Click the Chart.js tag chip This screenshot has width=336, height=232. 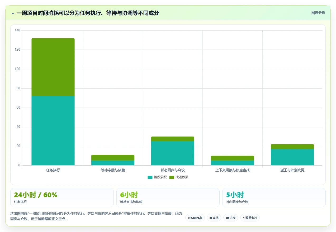coord(195,218)
